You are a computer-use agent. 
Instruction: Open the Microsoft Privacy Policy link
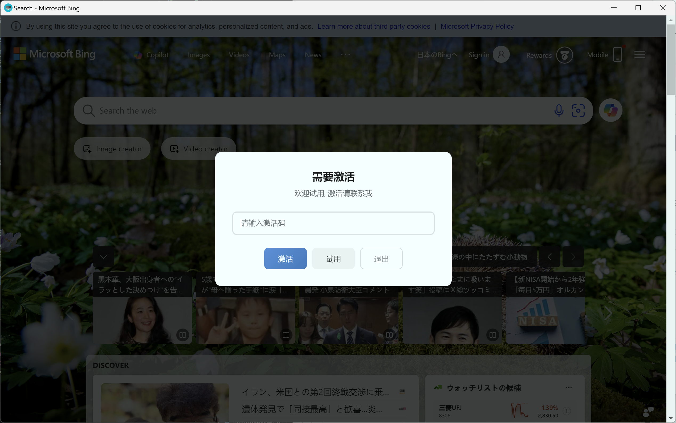pos(477,26)
